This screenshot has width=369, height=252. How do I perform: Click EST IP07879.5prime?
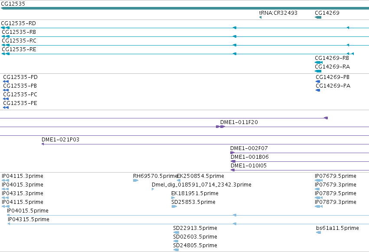336,193
